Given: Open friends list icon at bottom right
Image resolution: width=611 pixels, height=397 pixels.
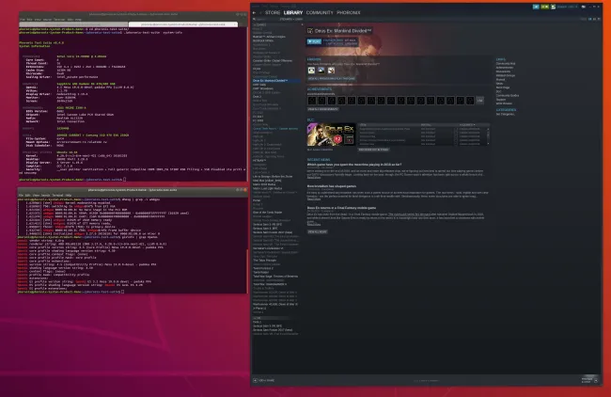Looking at the screenshot, I should (596, 381).
